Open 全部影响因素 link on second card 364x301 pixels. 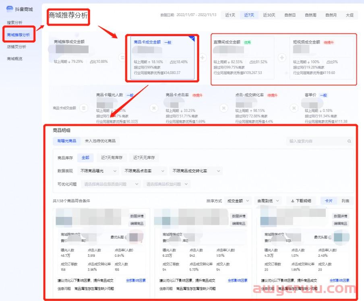coord(238,280)
